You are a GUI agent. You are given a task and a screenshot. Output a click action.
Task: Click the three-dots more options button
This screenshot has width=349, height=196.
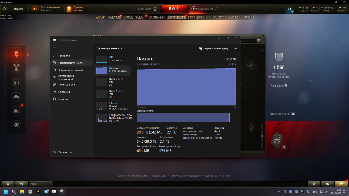coord(235,48)
